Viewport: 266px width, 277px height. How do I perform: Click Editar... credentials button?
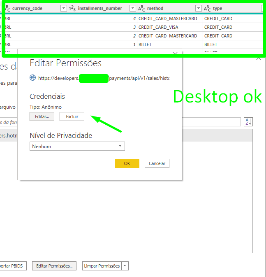point(42,116)
